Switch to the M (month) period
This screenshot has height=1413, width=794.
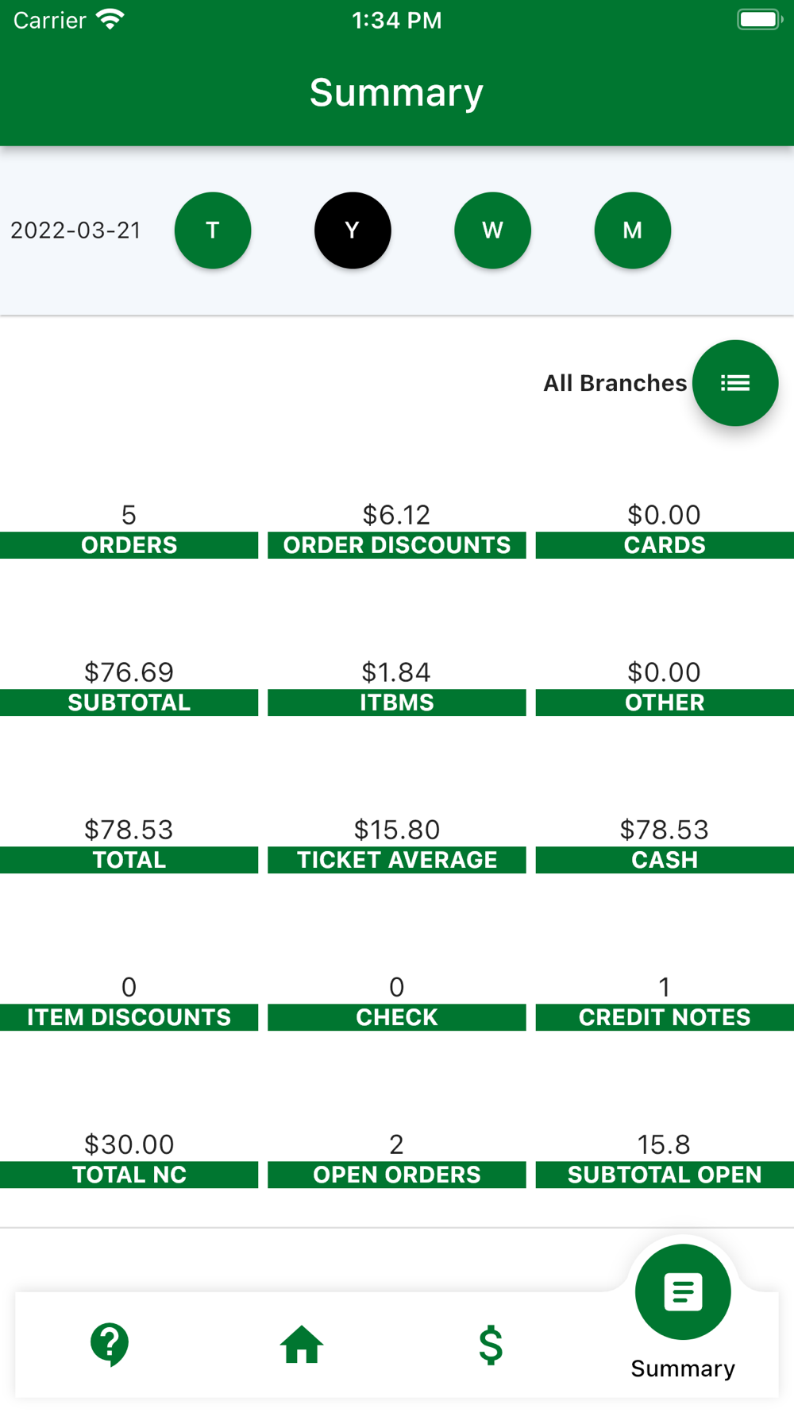(x=632, y=230)
